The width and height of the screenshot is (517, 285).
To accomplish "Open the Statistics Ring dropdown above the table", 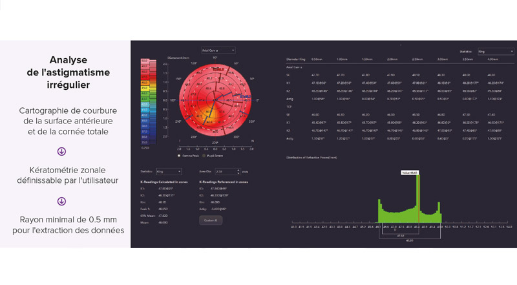I will point(496,52).
